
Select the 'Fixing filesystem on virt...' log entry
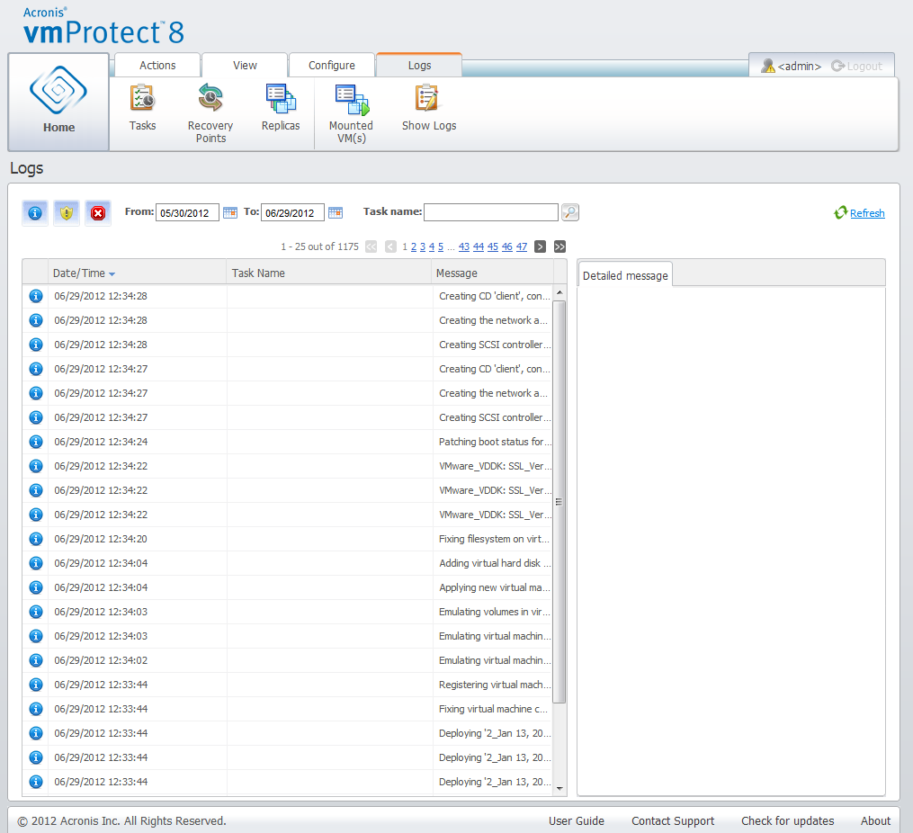[x=288, y=539]
